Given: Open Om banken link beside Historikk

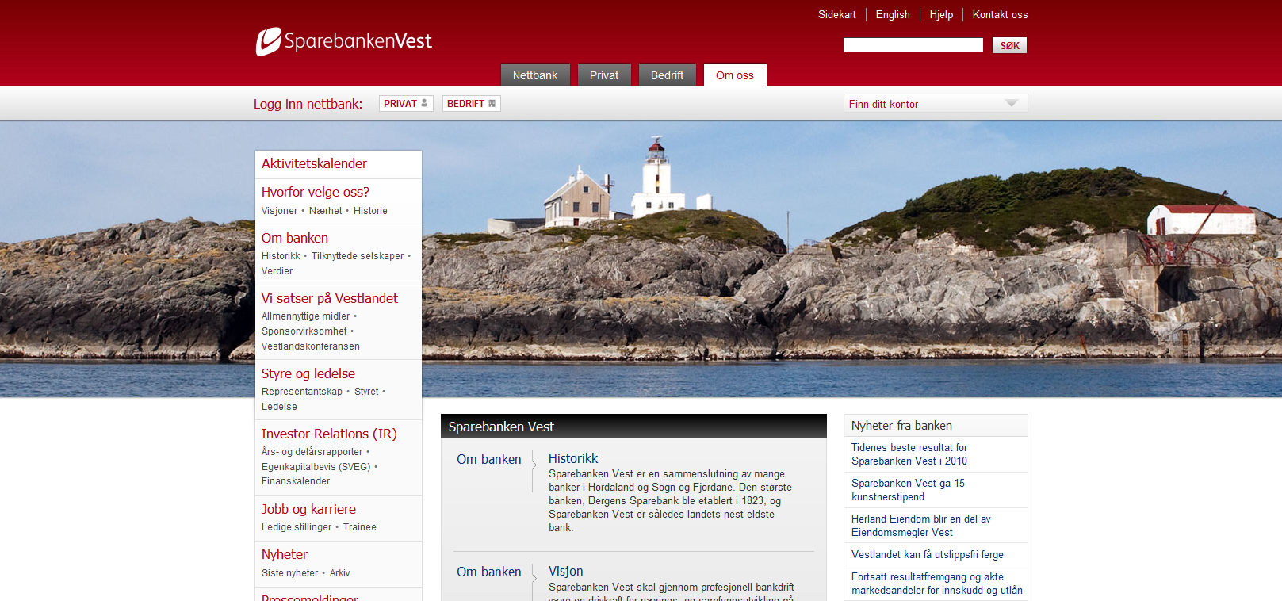Looking at the screenshot, I should [489, 459].
